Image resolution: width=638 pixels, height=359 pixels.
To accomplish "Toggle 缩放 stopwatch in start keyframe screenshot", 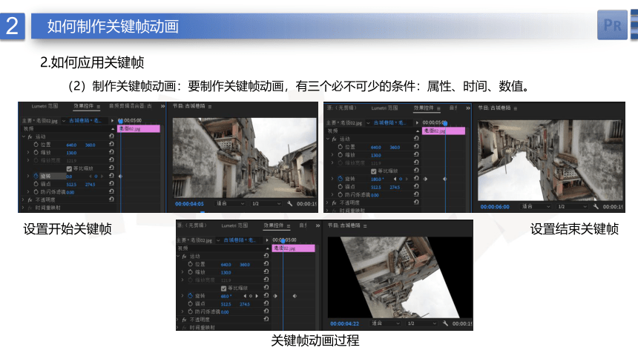I will point(36,152).
